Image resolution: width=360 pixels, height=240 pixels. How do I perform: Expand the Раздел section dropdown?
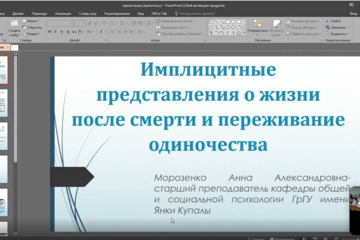point(34,34)
